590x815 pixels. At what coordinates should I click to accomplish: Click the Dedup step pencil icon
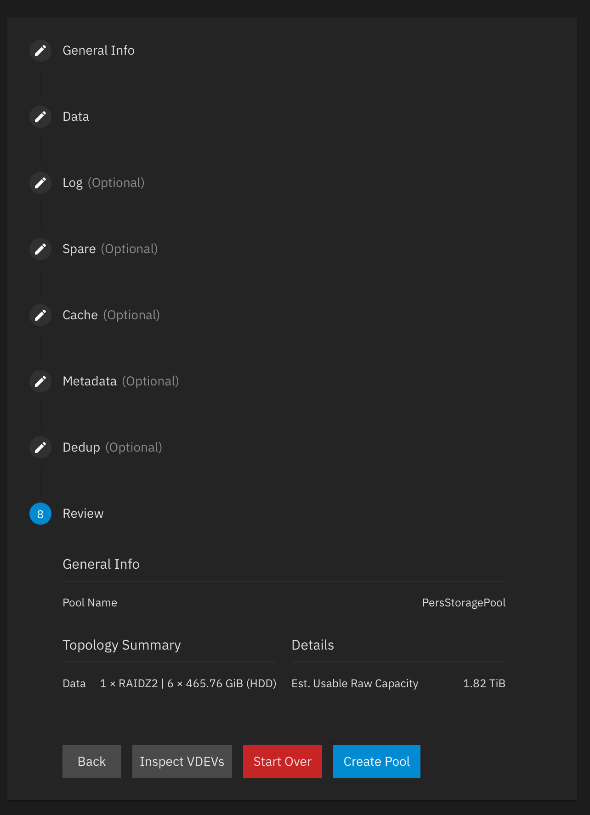click(40, 447)
